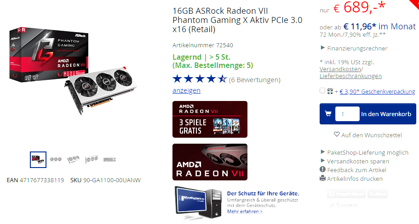Click the exclamation feedback icon
The image size is (419, 224).
click(322, 169)
